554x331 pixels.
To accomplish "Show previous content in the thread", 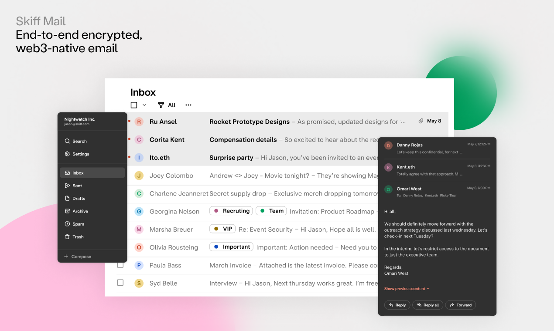I will tap(407, 289).
